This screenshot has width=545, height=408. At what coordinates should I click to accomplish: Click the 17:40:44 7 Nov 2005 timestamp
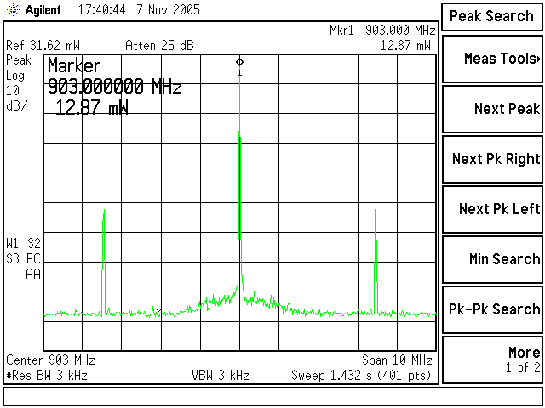coord(139,9)
